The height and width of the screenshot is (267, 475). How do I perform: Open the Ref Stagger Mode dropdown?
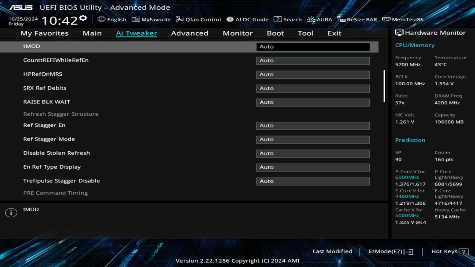[312, 139]
